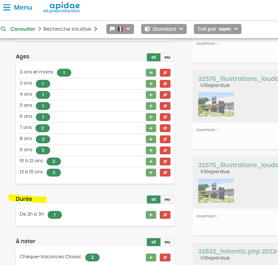Expand the Standard view dropdown
The width and height of the screenshot is (278, 265).
click(164, 29)
